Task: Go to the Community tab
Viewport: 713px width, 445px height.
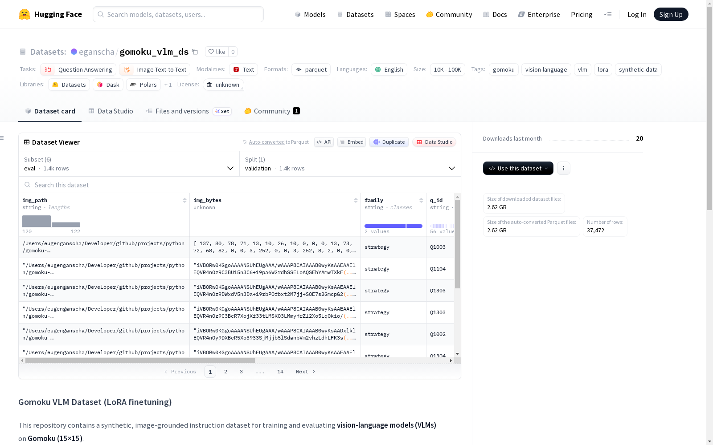Action: click(272, 111)
